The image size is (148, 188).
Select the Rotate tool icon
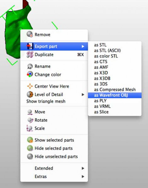coord(30,120)
